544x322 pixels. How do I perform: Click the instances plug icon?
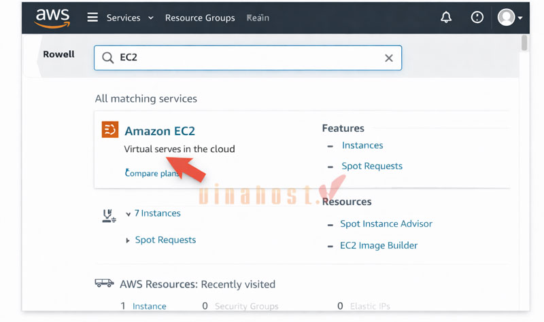[109, 215]
